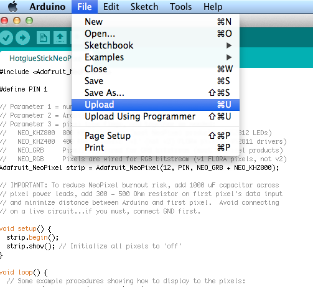Click the Open sketch up-arrow icon

(60, 38)
